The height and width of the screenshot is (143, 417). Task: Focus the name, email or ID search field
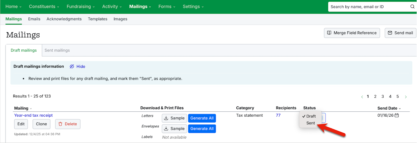pos(369,7)
